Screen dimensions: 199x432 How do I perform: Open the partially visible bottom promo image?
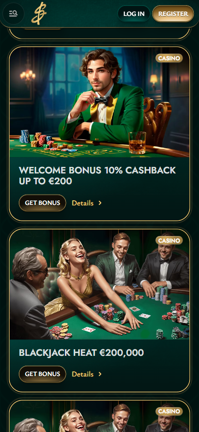coord(100,416)
